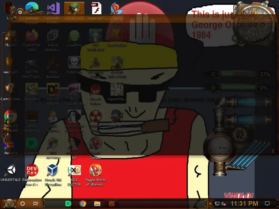The image size is (279, 209).
Task: Open the Heavy Weapon radiation icon
Action: (x=96, y=121)
